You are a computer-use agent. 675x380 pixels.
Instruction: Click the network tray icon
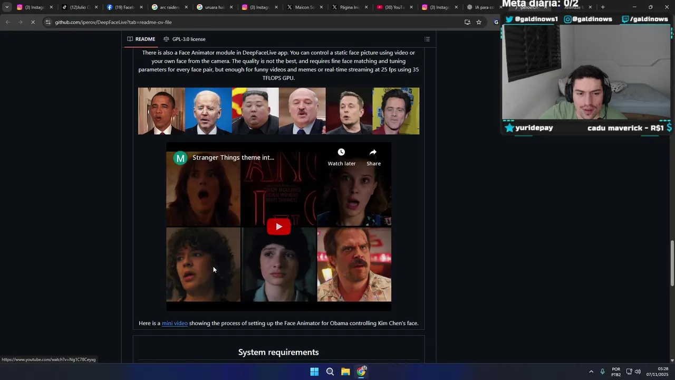[x=629, y=372]
